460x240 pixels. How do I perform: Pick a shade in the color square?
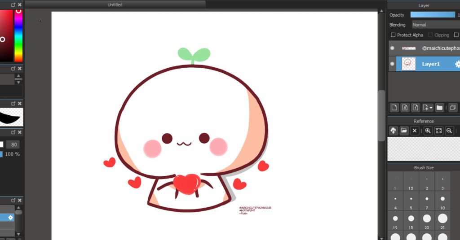[x=6, y=36]
